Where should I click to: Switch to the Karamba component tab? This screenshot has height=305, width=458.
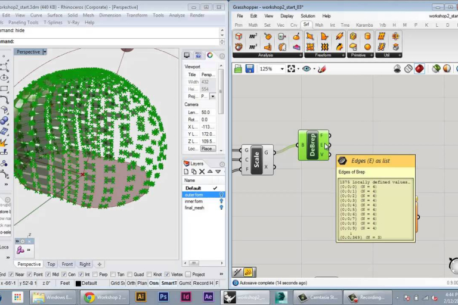[364, 25]
